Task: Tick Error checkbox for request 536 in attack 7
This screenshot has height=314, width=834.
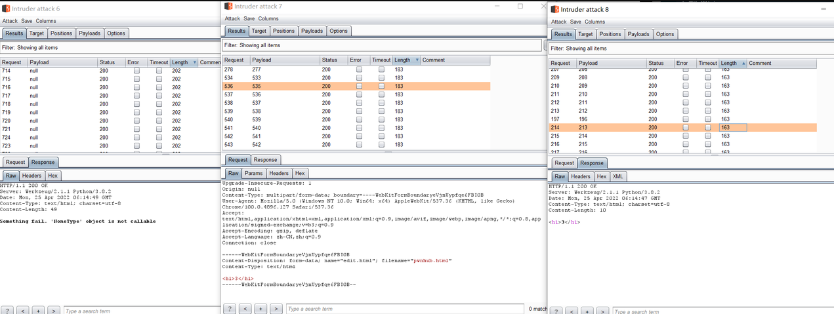Action: click(359, 86)
